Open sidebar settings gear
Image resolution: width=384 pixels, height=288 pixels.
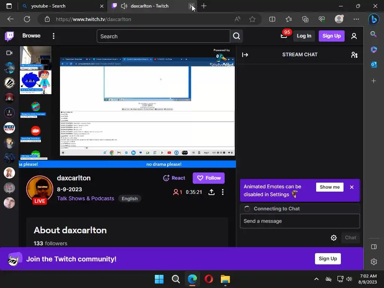(374, 262)
